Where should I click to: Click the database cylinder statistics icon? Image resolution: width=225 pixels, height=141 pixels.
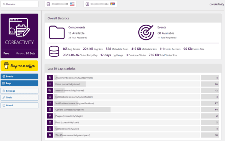click(x=54, y=51)
